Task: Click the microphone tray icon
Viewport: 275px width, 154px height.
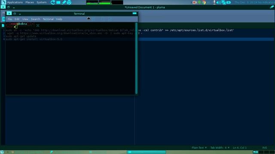Action: pos(214,3)
